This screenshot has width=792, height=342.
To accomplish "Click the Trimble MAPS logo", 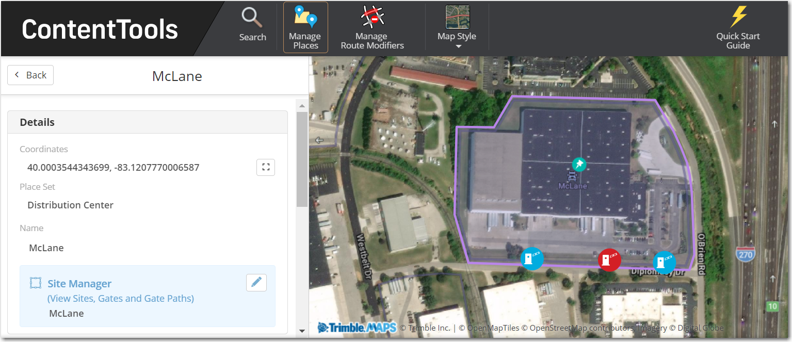I will pyautogui.click(x=357, y=328).
